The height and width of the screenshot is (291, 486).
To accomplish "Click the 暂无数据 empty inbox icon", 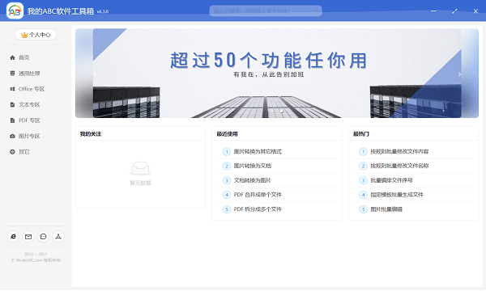I will click(140, 169).
